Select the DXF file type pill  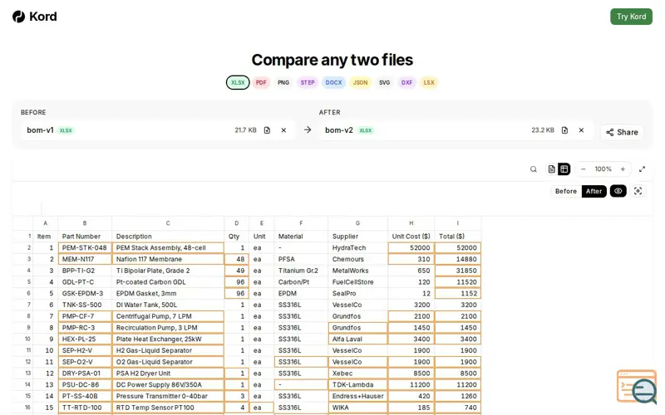point(406,82)
